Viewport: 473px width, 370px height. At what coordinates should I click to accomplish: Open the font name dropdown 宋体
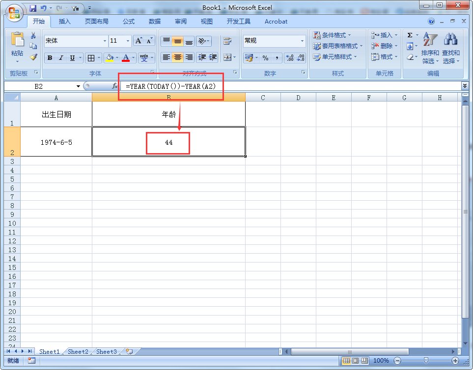pyautogui.click(x=105, y=41)
